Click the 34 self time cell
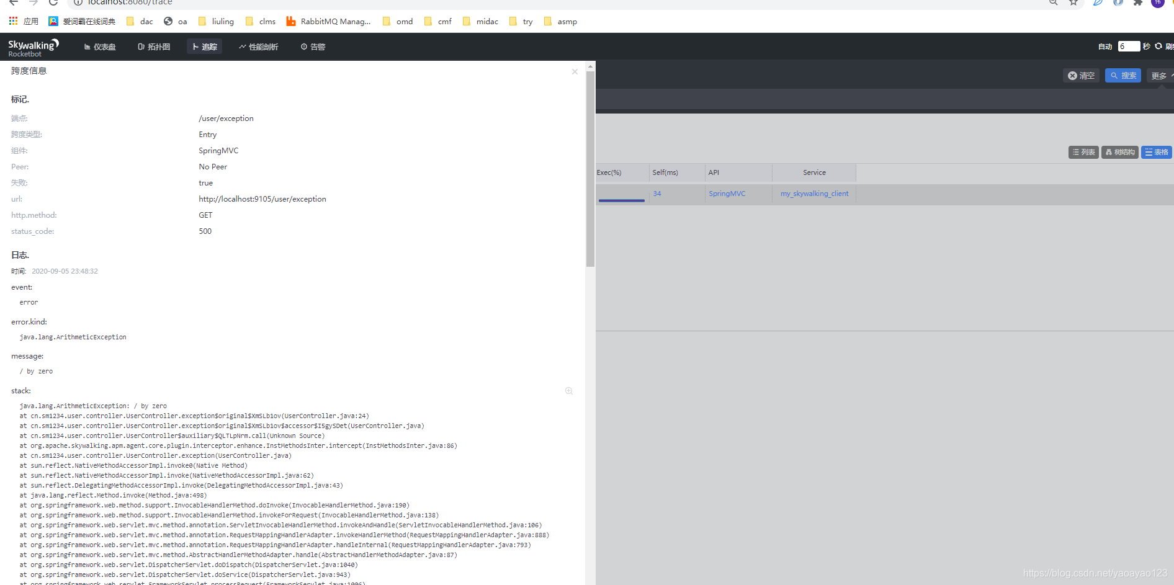1174x585 pixels. (x=657, y=194)
